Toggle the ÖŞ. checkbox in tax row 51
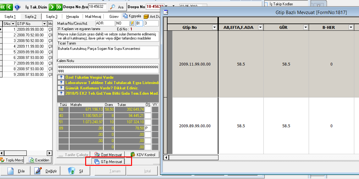Screen dimensions: 359x179 click(148, 122)
